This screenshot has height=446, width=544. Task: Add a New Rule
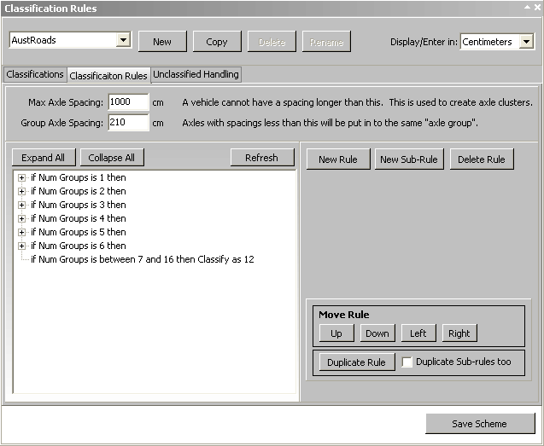[338, 159]
